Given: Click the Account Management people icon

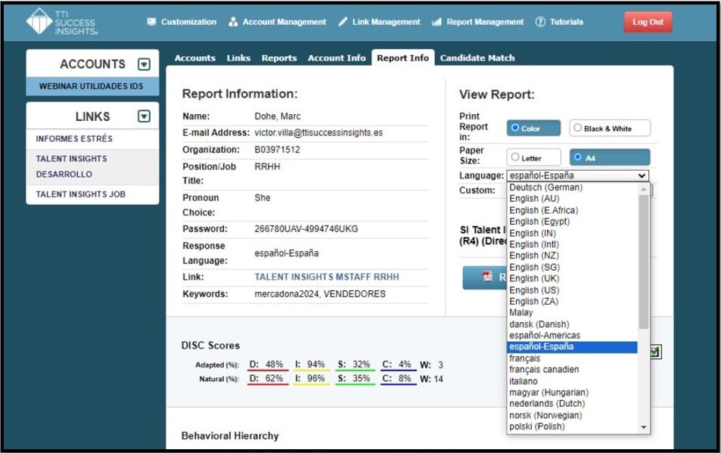Looking at the screenshot, I should 233,22.
